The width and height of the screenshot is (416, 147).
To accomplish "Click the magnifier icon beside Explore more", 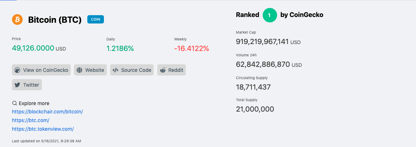I will coord(14,103).
